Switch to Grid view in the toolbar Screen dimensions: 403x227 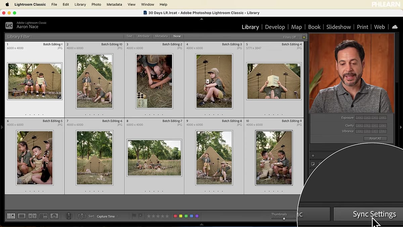[11, 216]
